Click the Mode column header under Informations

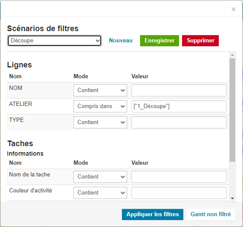[x=81, y=163]
